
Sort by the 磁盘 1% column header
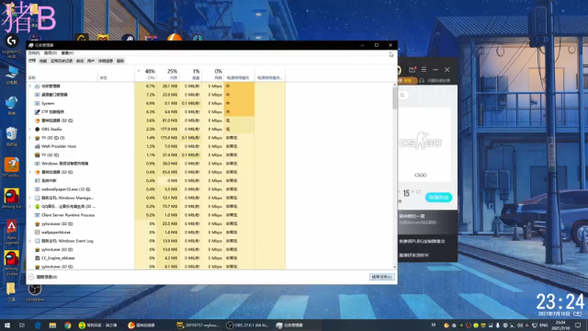click(191, 74)
